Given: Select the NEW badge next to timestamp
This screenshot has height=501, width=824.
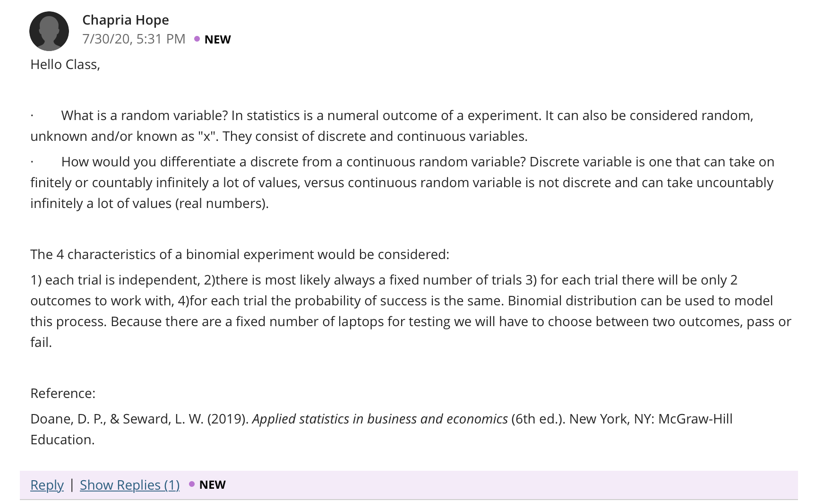Looking at the screenshot, I should (x=218, y=39).
